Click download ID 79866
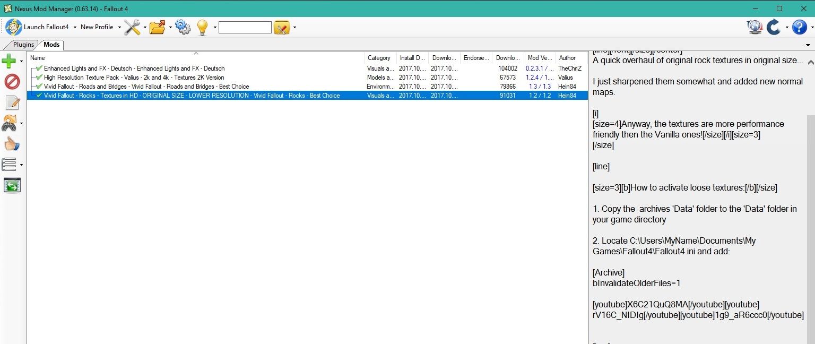This screenshot has height=344, width=815. coord(508,87)
